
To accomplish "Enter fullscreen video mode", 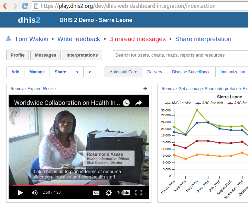I will pos(139,193).
